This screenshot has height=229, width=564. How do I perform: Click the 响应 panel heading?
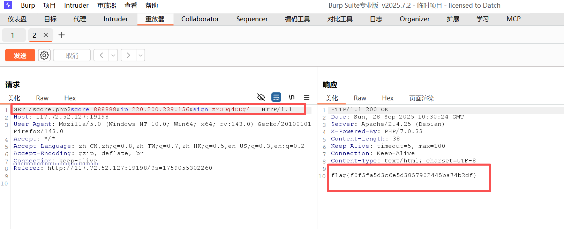[330, 85]
